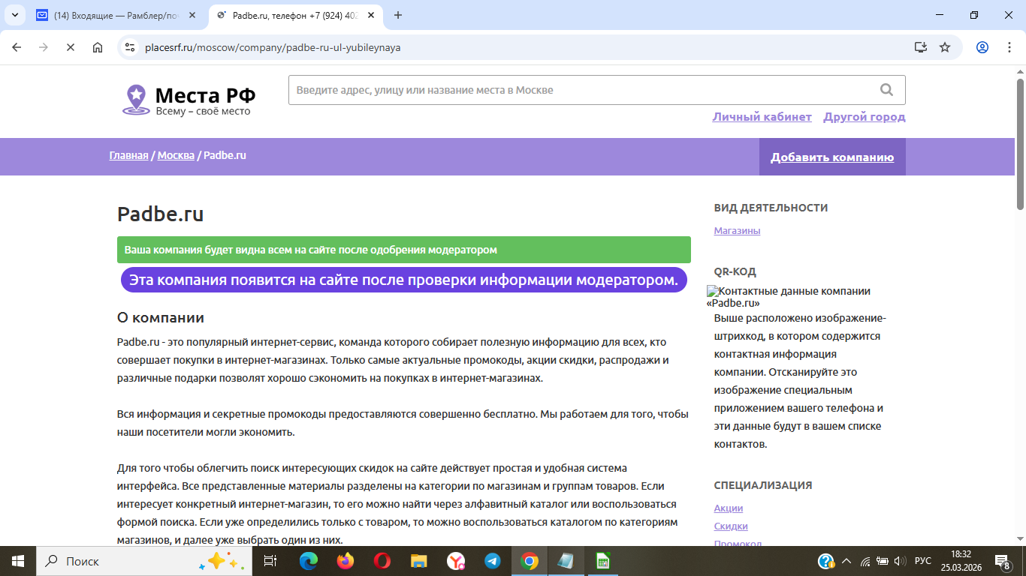
Task: Click the purple moderation check banner
Action: pyautogui.click(x=404, y=280)
